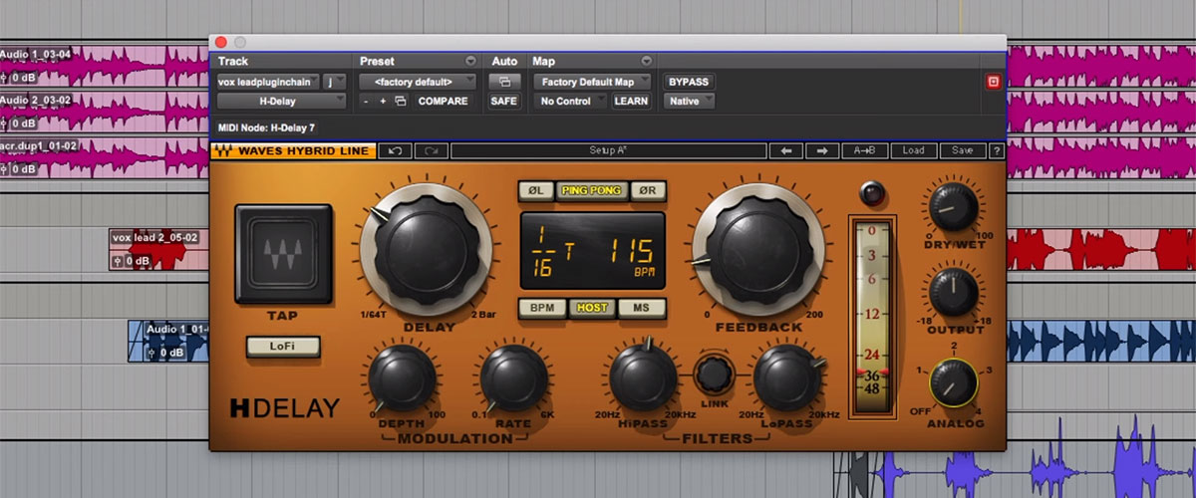Screen dimensions: 1196x498
Task: Tap the TAP tempo pad
Action: (282, 255)
